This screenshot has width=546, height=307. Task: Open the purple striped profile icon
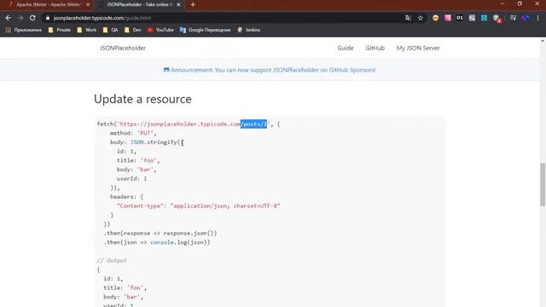[526, 18]
